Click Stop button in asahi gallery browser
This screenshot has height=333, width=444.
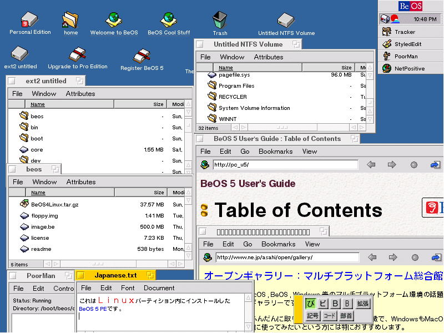(x=415, y=258)
